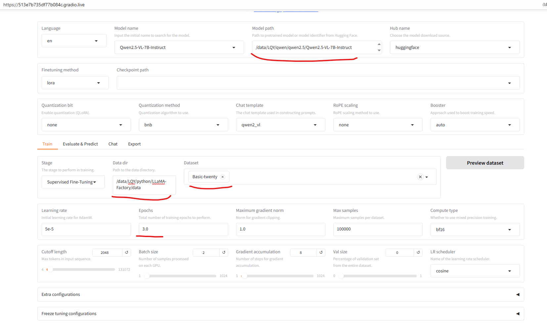
Task: Open the Finetuning method dropdown
Action: coord(75,83)
